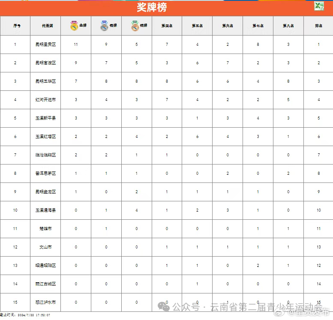Screen dimensions: 333x320
Task: Select the 昆明官渡区 delegation cell
Action: (45, 63)
